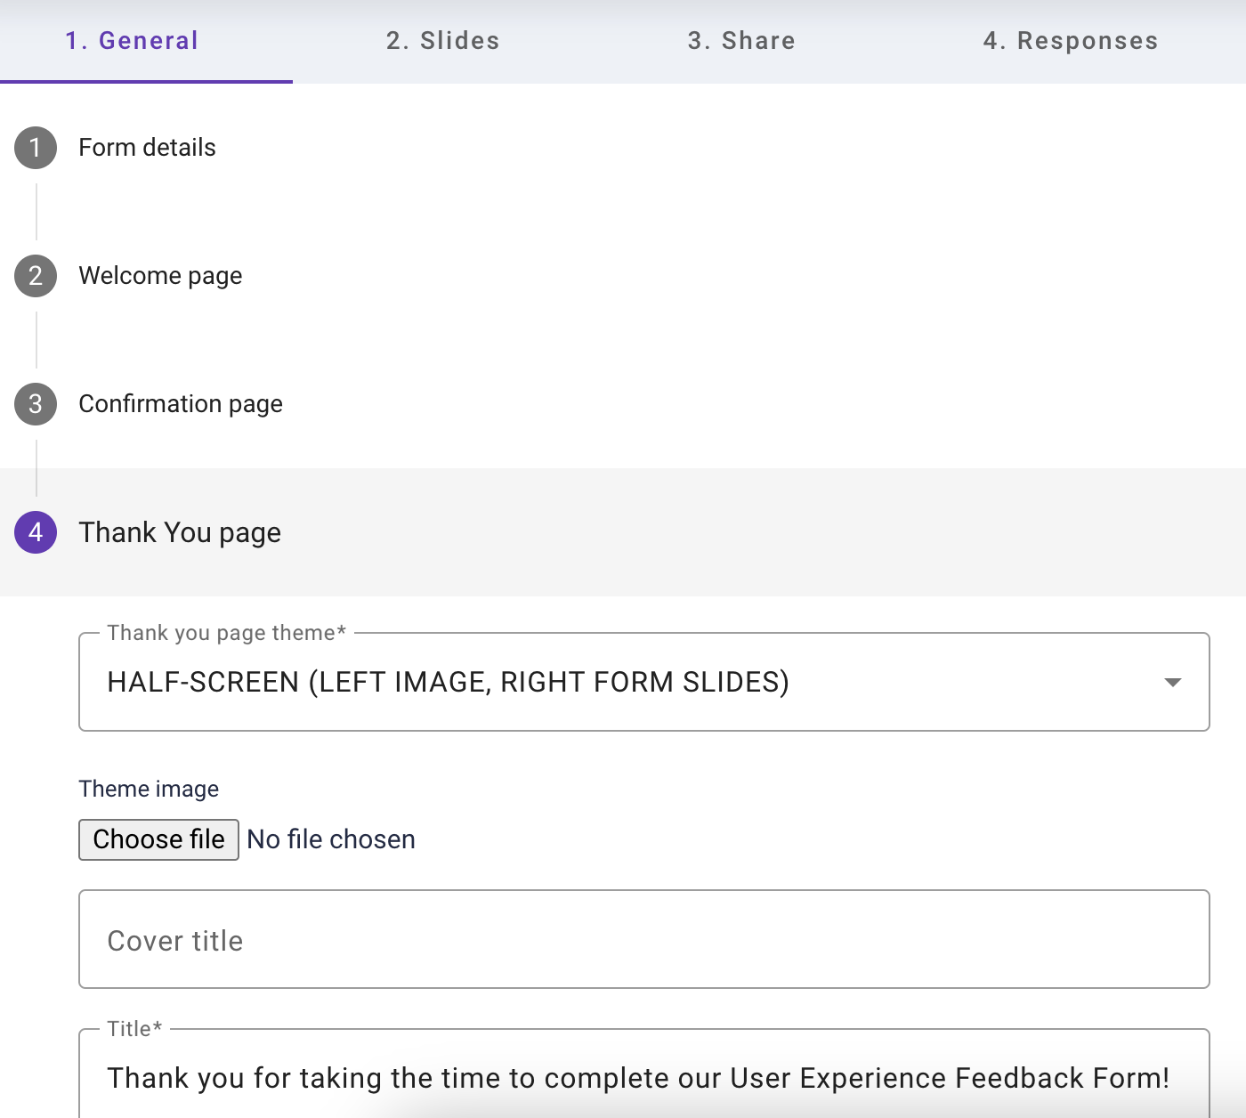Switch to the Slides tab
This screenshot has height=1118, width=1246.
[x=442, y=41]
